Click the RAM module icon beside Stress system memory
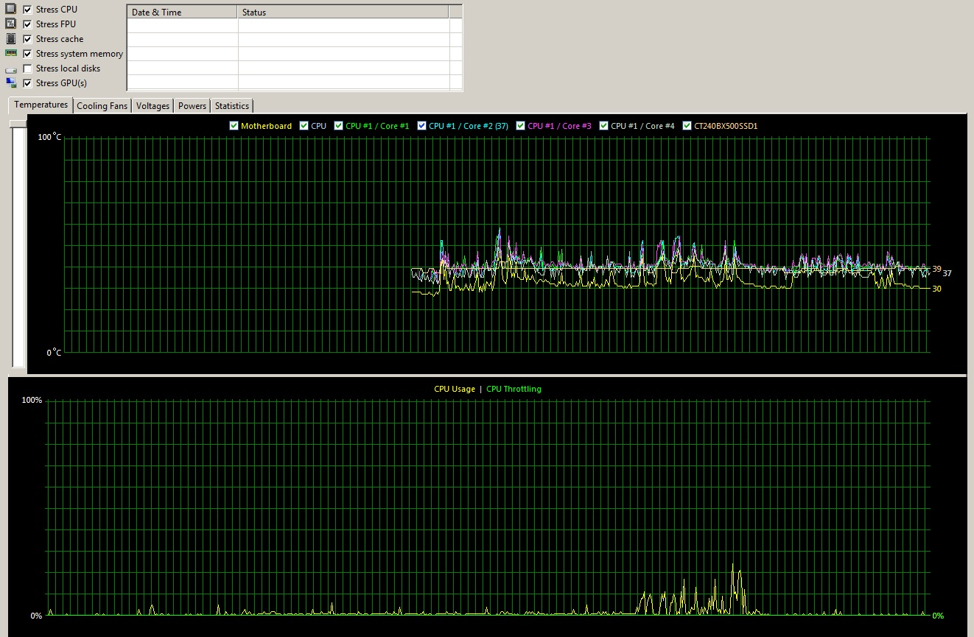974x637 pixels. 11,54
